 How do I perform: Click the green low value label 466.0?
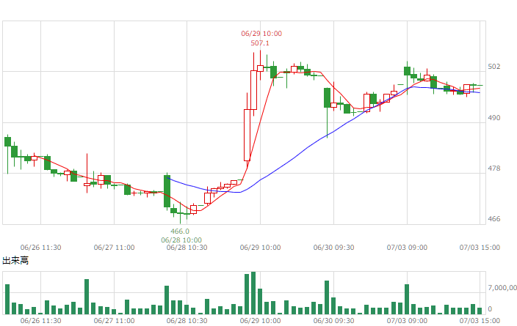(x=180, y=231)
